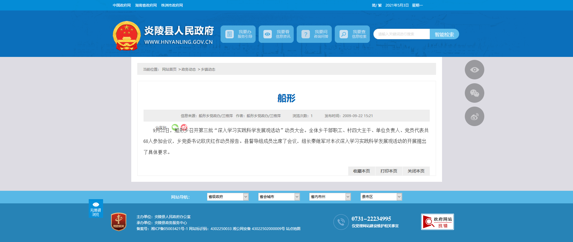Viewport: 573px width, 242px height.
Task: Switch between 简/繁 Chinese text
Action: [376, 5]
